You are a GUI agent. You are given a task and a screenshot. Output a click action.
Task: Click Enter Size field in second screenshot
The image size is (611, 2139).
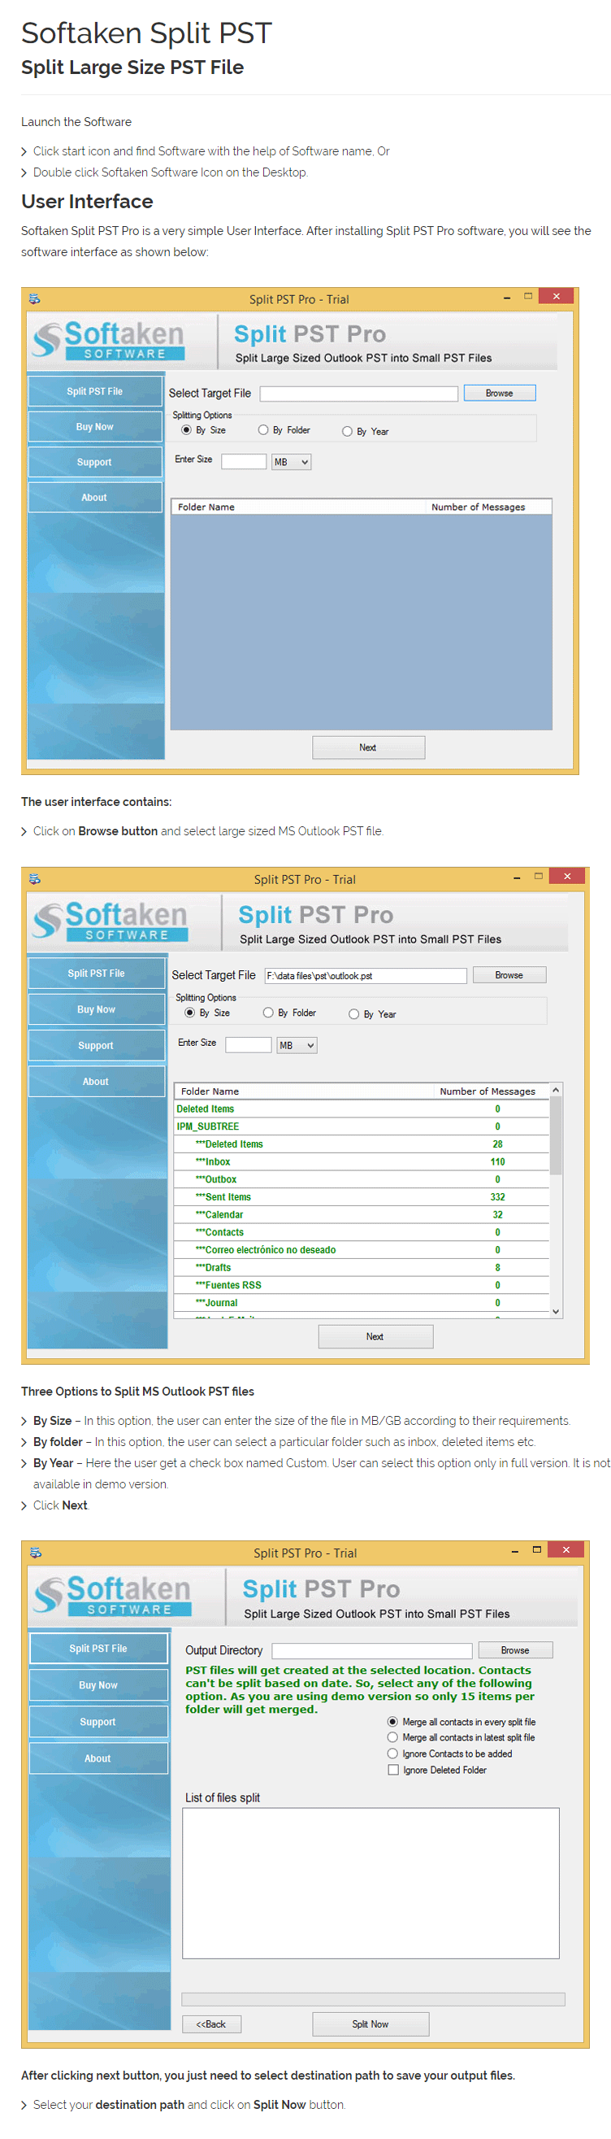249,1046
